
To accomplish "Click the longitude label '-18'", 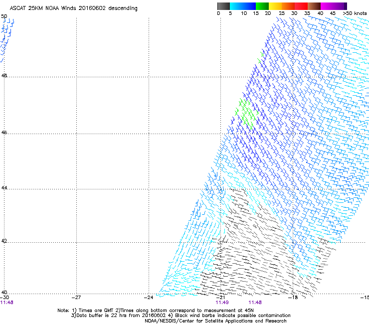I will (x=293, y=297).
